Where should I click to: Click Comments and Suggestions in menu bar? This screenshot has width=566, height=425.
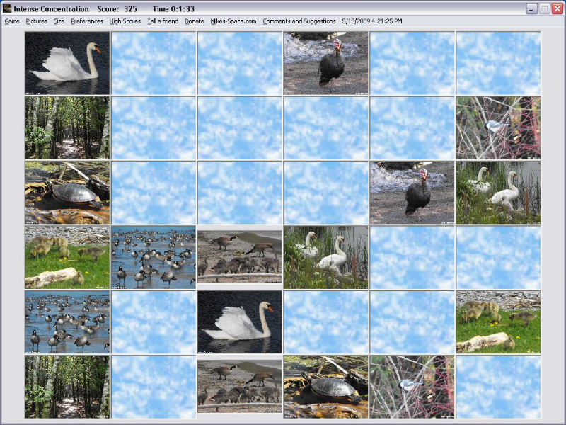[x=299, y=21]
